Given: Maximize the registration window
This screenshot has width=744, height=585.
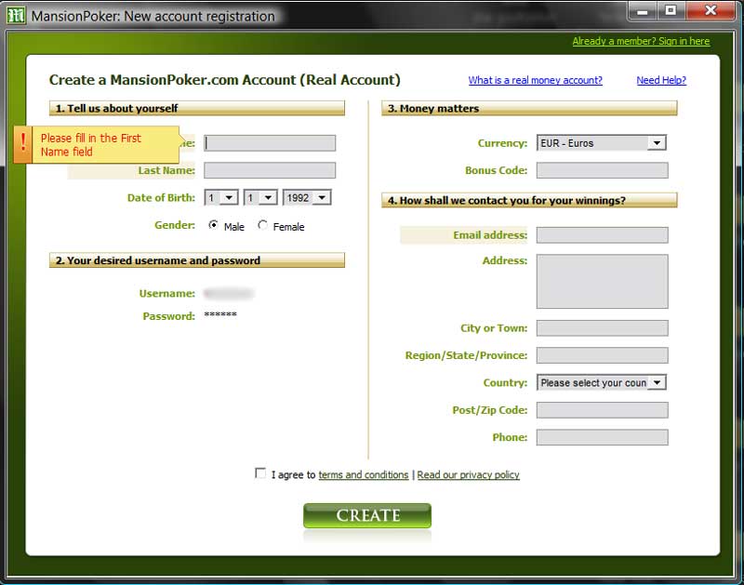Looking at the screenshot, I should 671,11.
